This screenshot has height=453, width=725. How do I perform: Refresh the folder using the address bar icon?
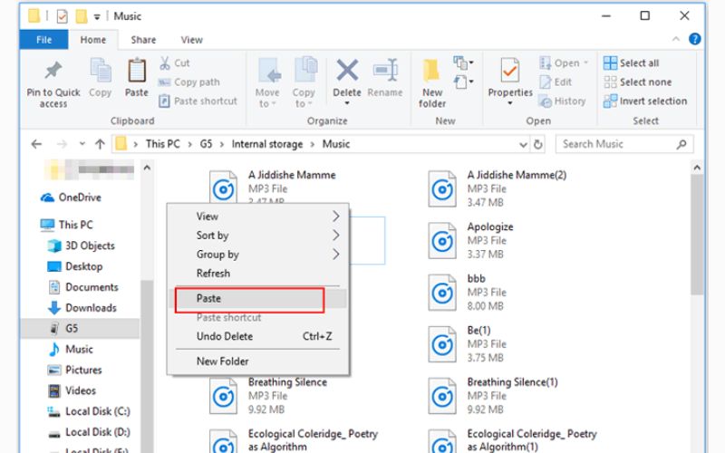(538, 144)
